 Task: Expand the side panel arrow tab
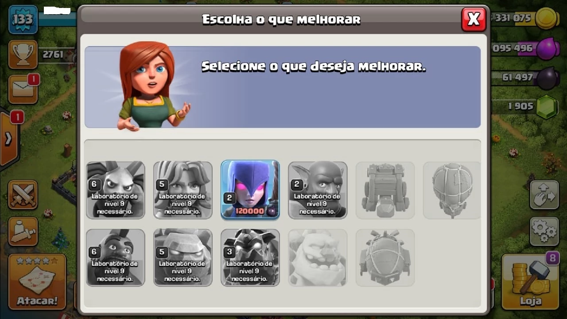(x=9, y=139)
